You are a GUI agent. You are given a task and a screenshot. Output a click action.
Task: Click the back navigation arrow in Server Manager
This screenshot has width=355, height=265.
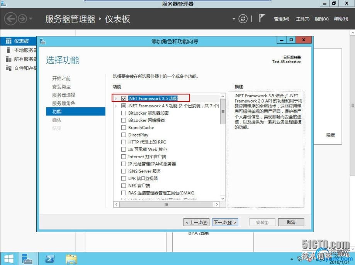click(10, 19)
